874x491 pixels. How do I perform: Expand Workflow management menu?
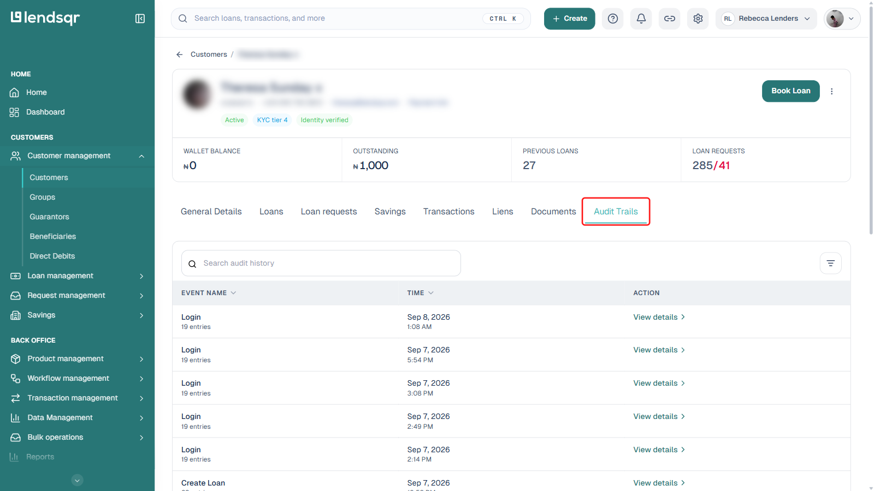click(77, 379)
